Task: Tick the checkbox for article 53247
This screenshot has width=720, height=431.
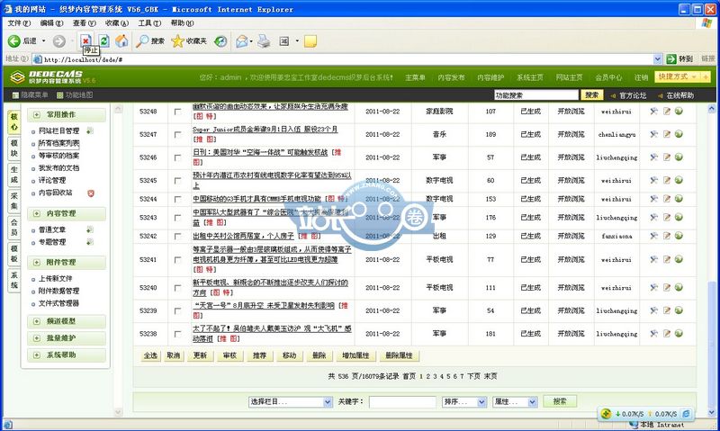Action: pyautogui.click(x=177, y=134)
